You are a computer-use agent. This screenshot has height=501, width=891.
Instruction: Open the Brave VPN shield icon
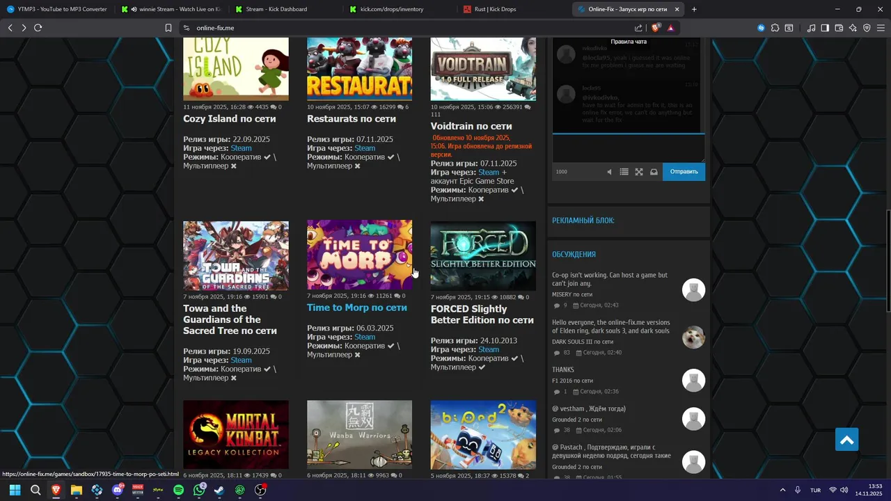click(867, 28)
